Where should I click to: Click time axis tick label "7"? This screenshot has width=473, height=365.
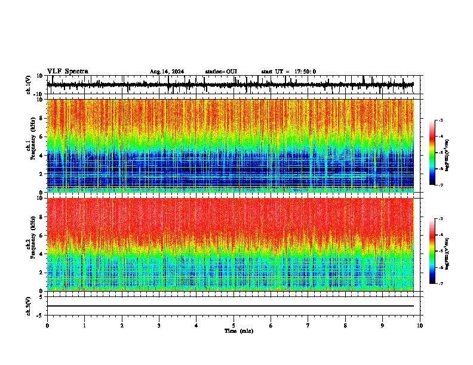(x=308, y=326)
